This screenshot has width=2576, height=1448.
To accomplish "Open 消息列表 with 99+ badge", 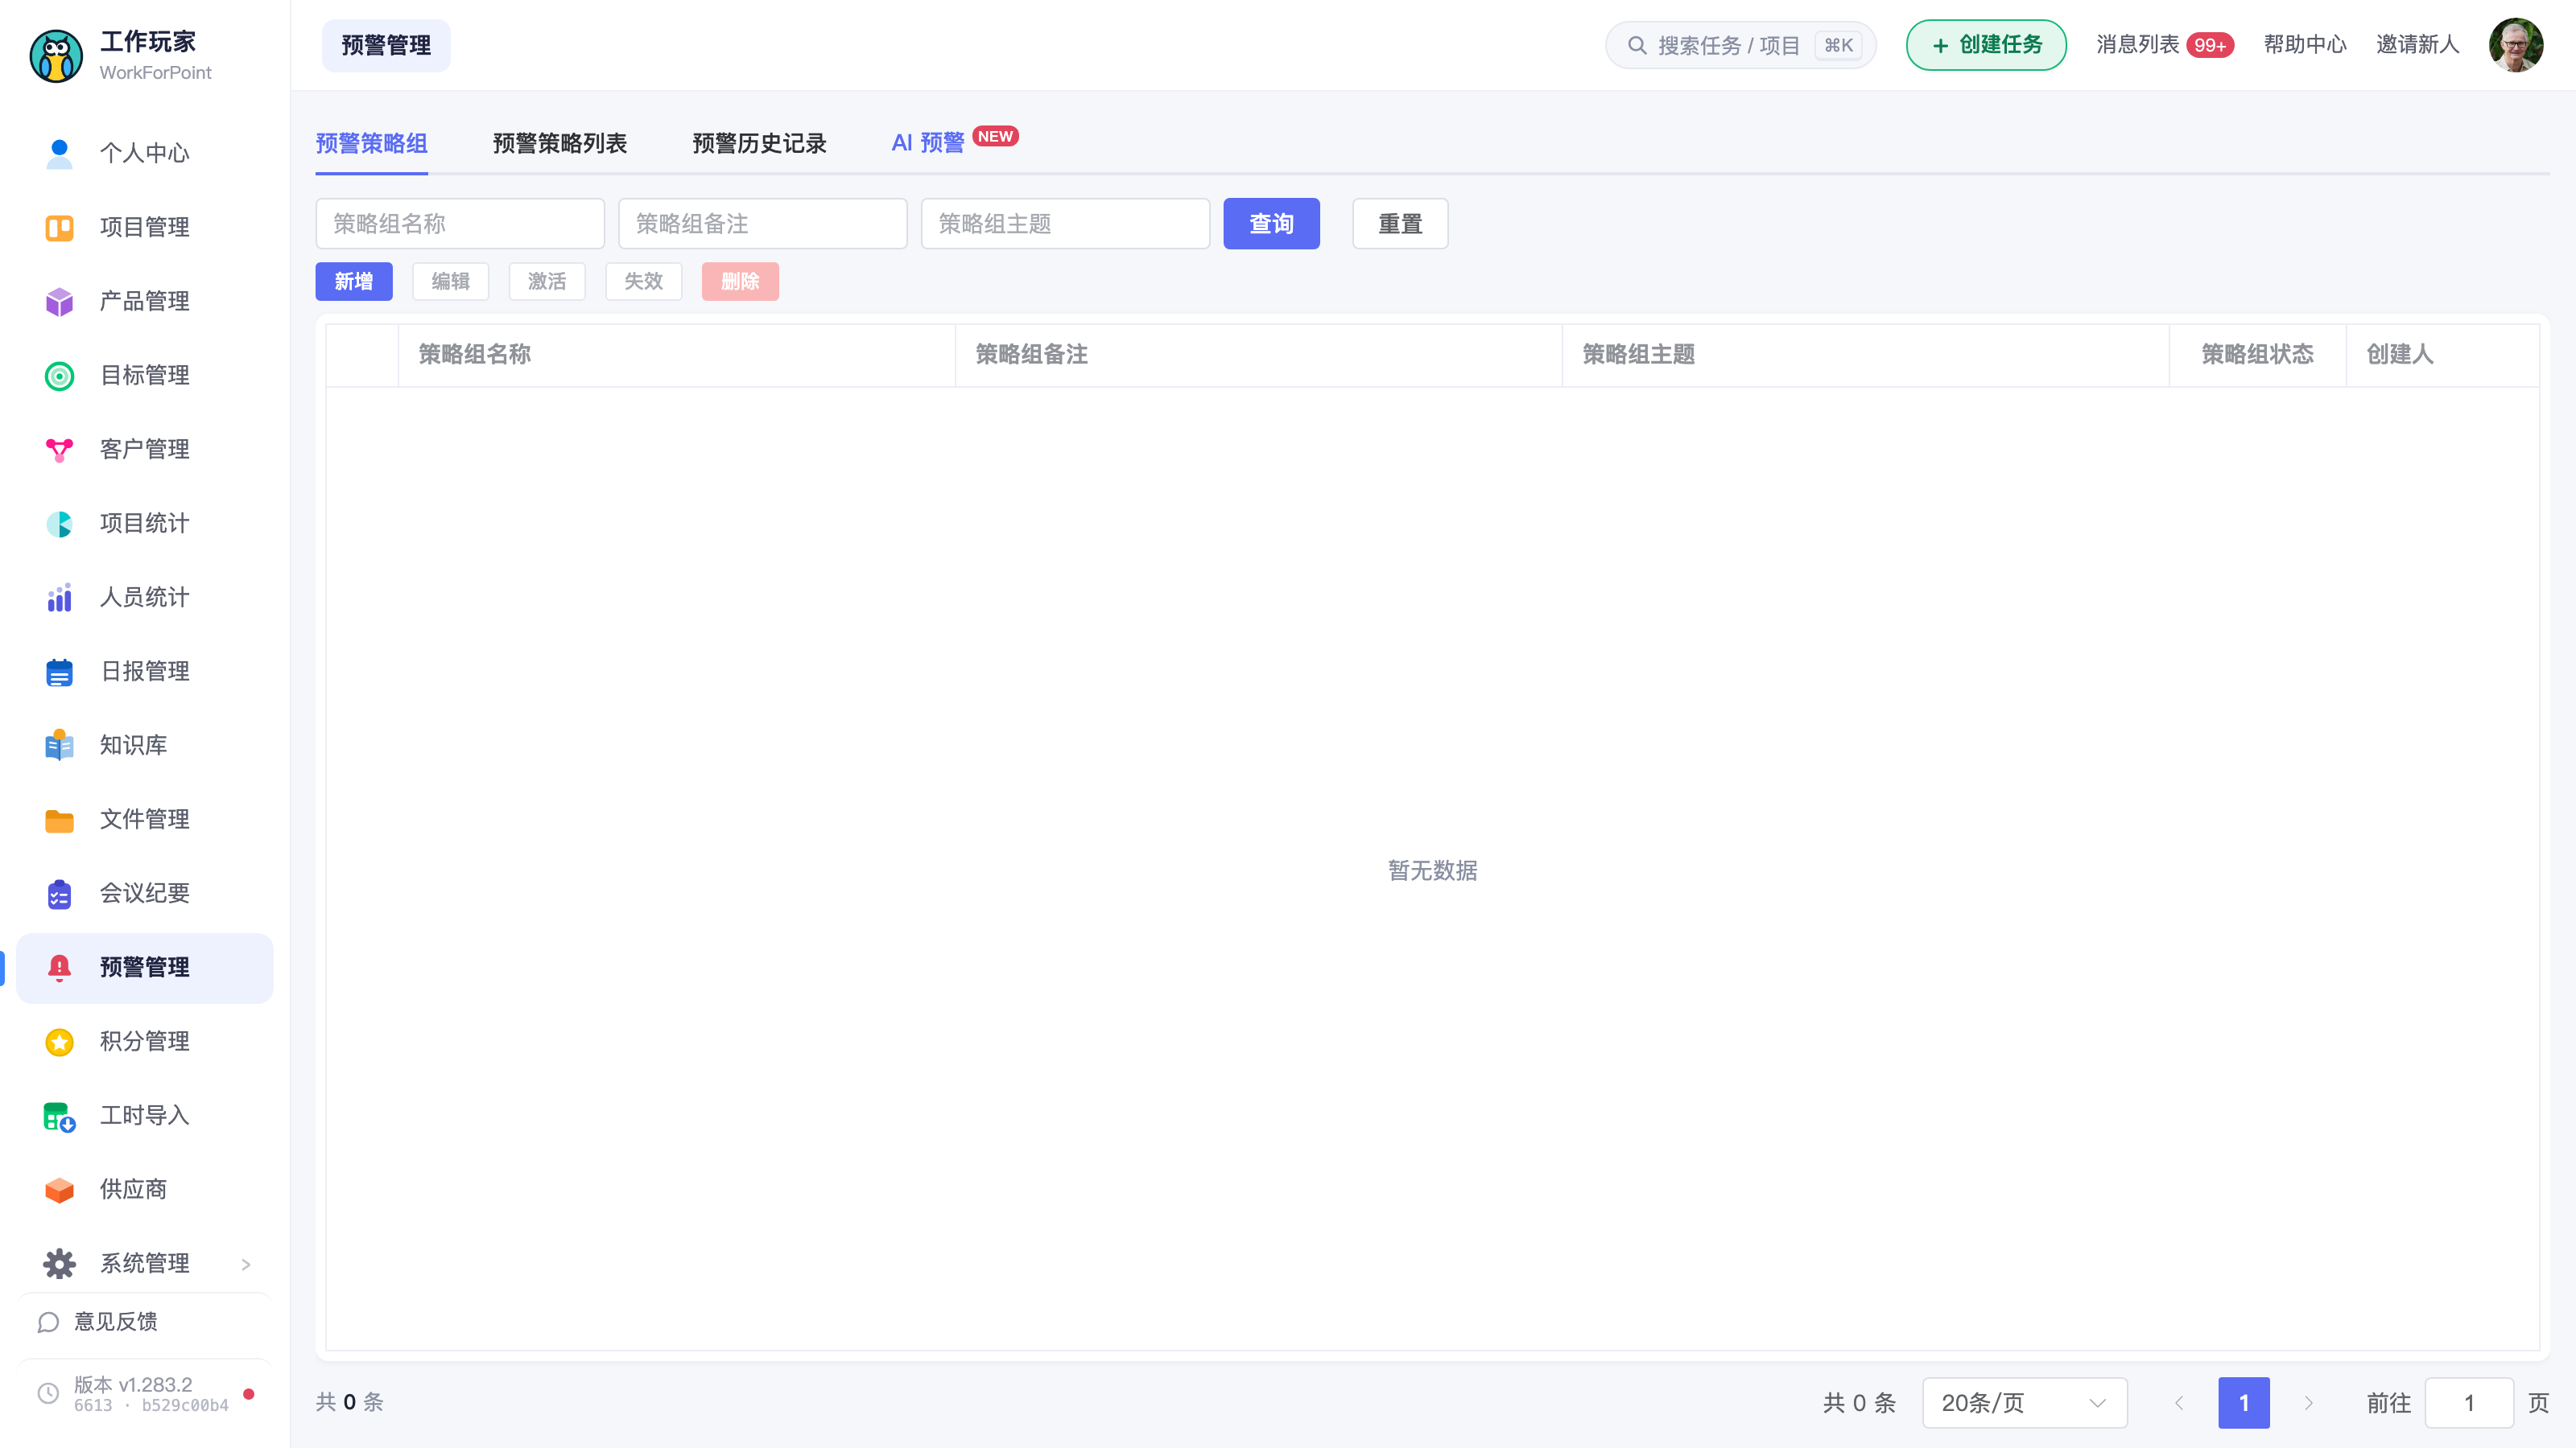I will coord(2164,45).
